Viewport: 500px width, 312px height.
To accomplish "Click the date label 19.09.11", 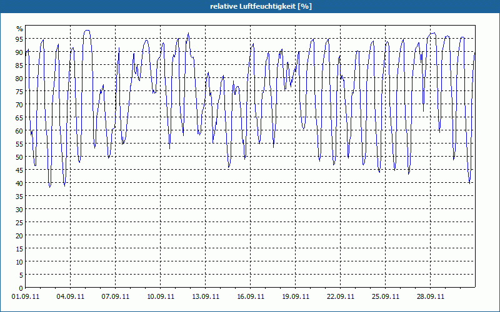I will (x=295, y=296).
